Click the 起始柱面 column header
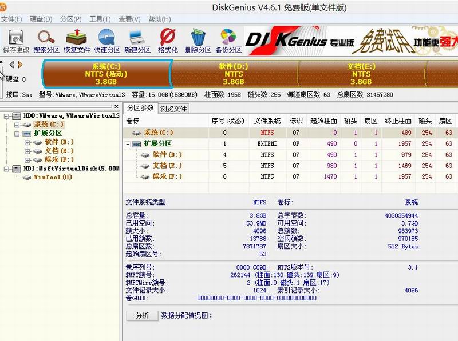458x341 pixels. pyautogui.click(x=323, y=121)
